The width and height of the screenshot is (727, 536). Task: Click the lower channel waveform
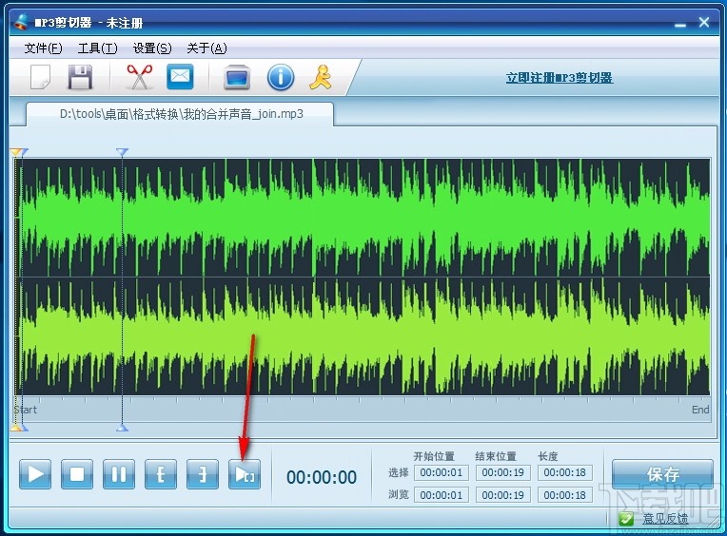point(362,336)
